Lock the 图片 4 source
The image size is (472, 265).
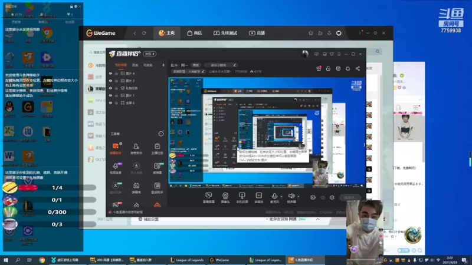116,73
